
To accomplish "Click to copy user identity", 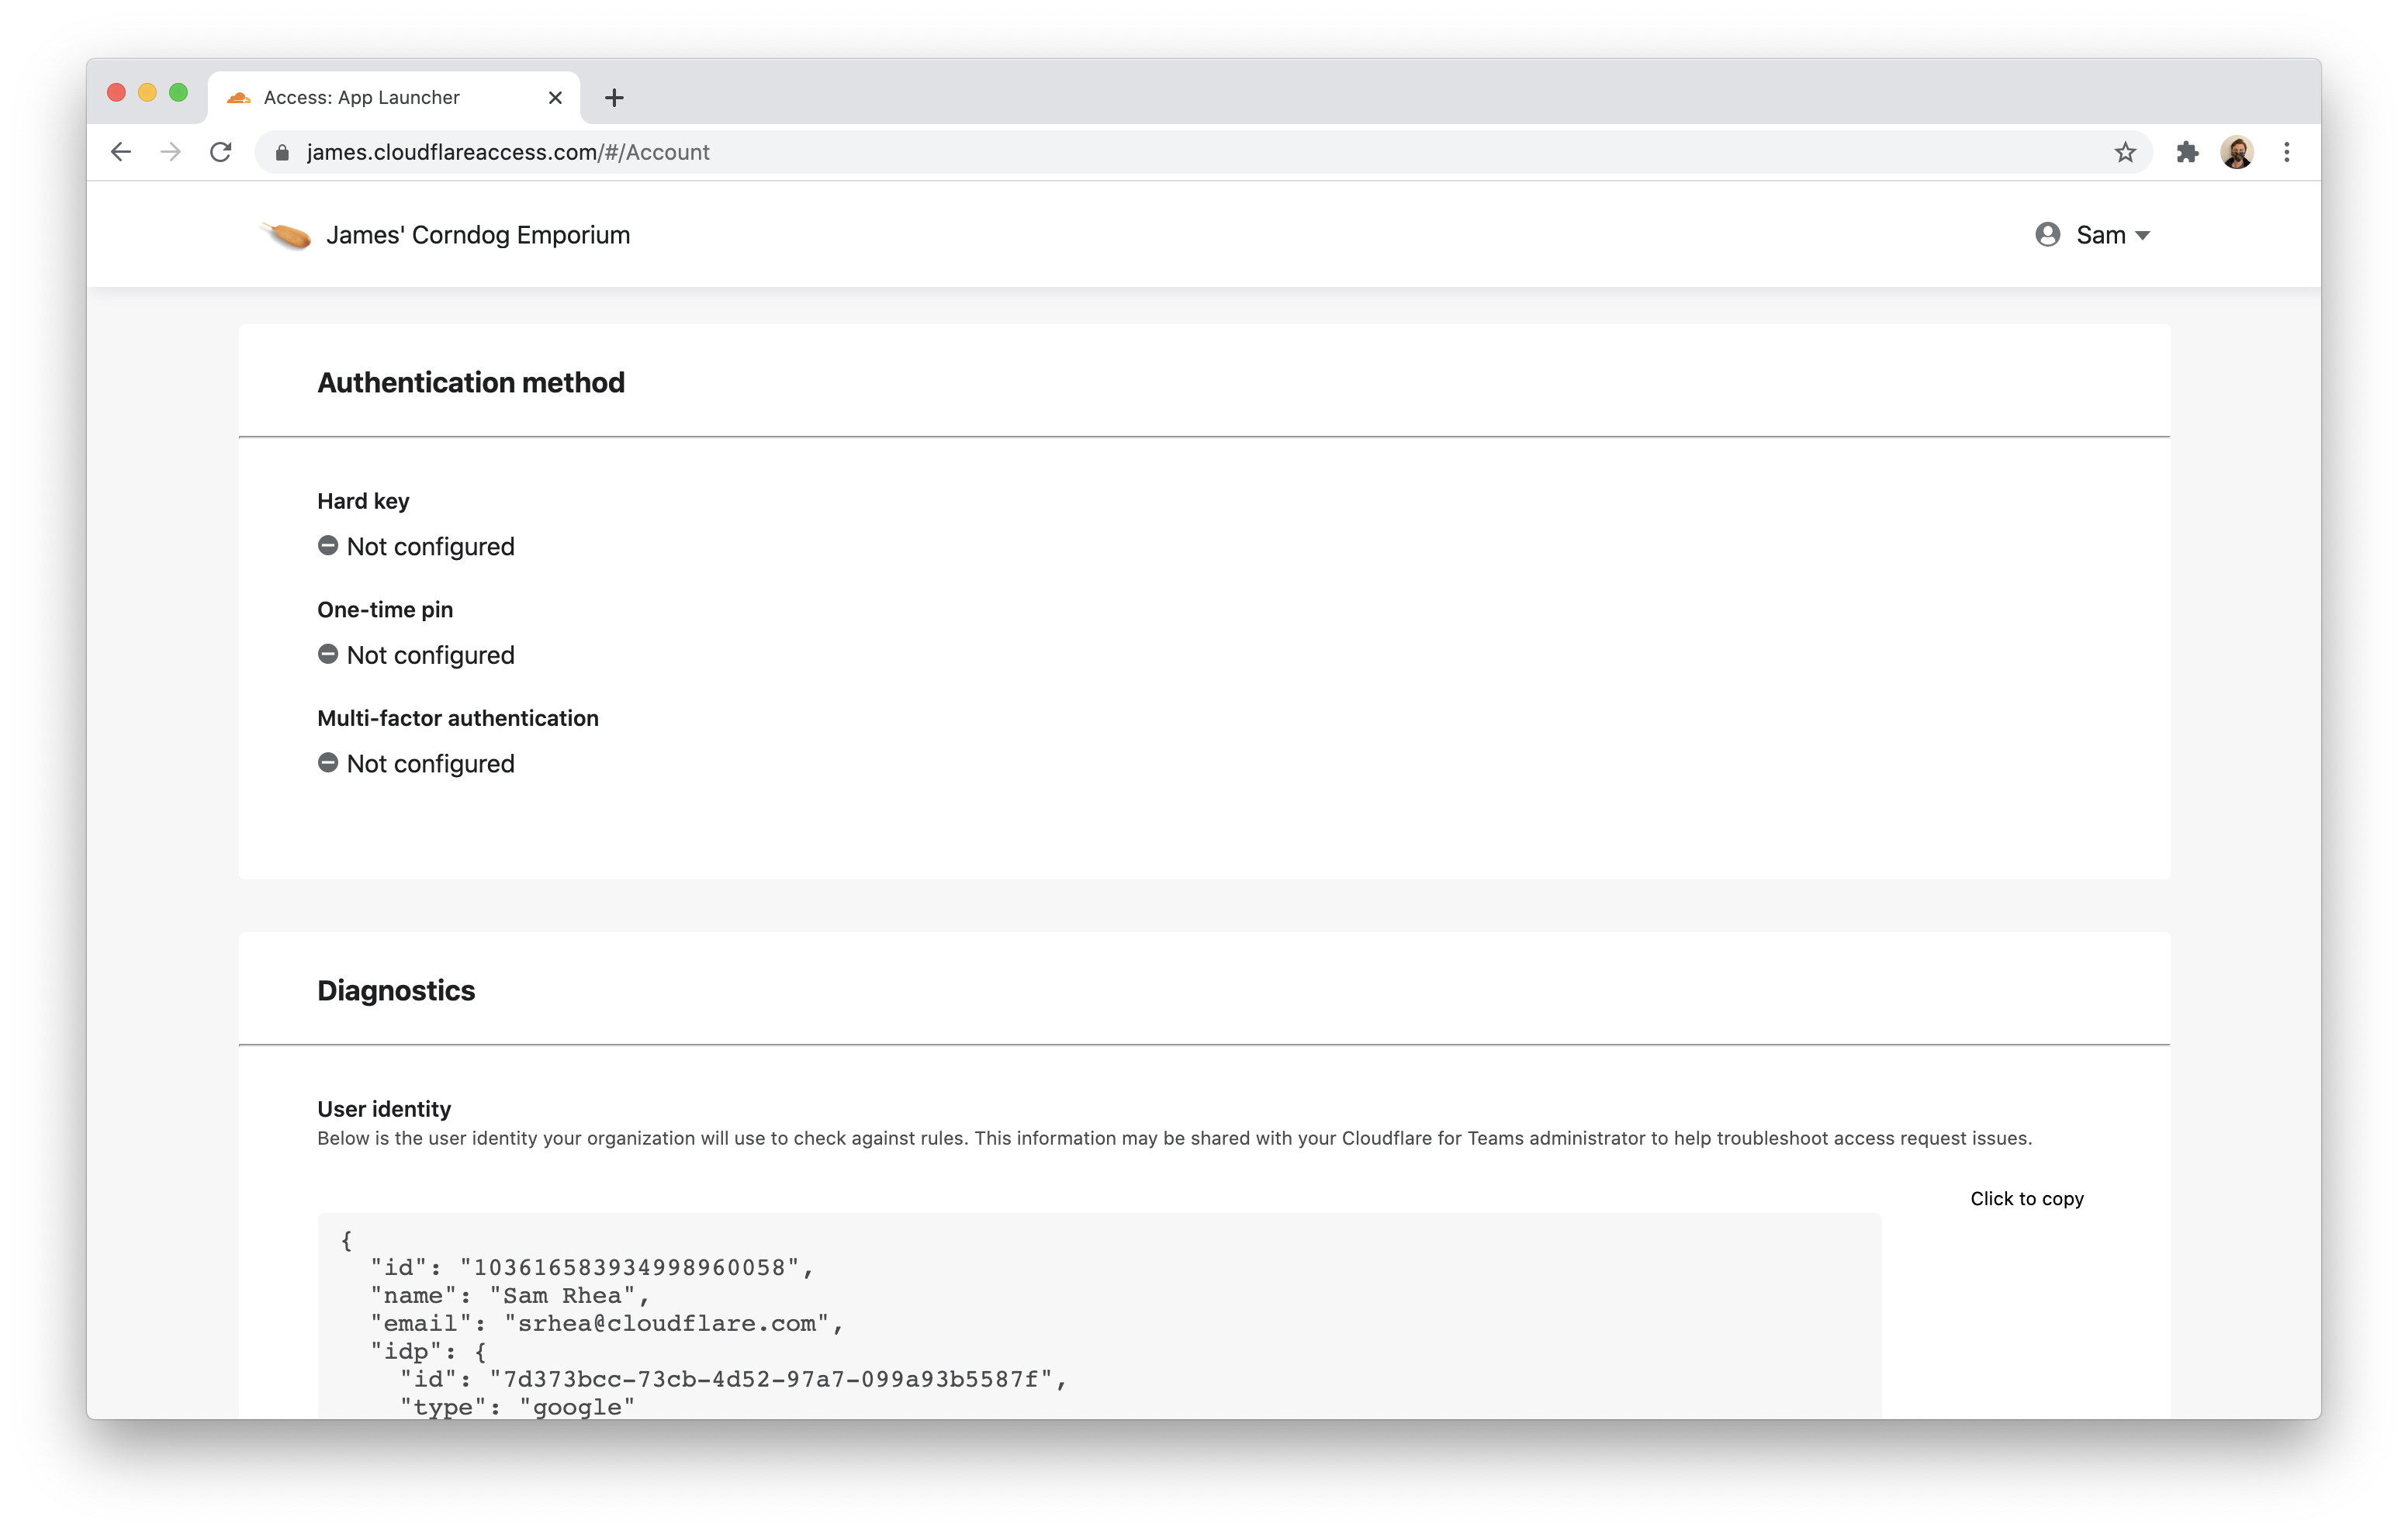I will click(x=2026, y=1198).
